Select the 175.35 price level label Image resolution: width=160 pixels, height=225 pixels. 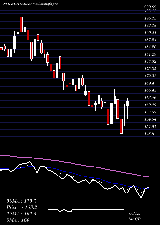(150, 69)
